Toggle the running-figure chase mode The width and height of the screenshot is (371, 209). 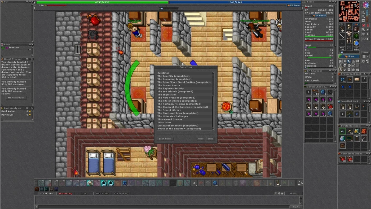point(368,30)
